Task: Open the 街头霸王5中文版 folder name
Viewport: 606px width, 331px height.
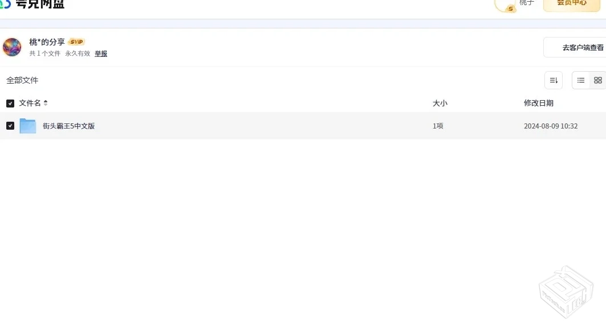Action: pyautogui.click(x=68, y=126)
